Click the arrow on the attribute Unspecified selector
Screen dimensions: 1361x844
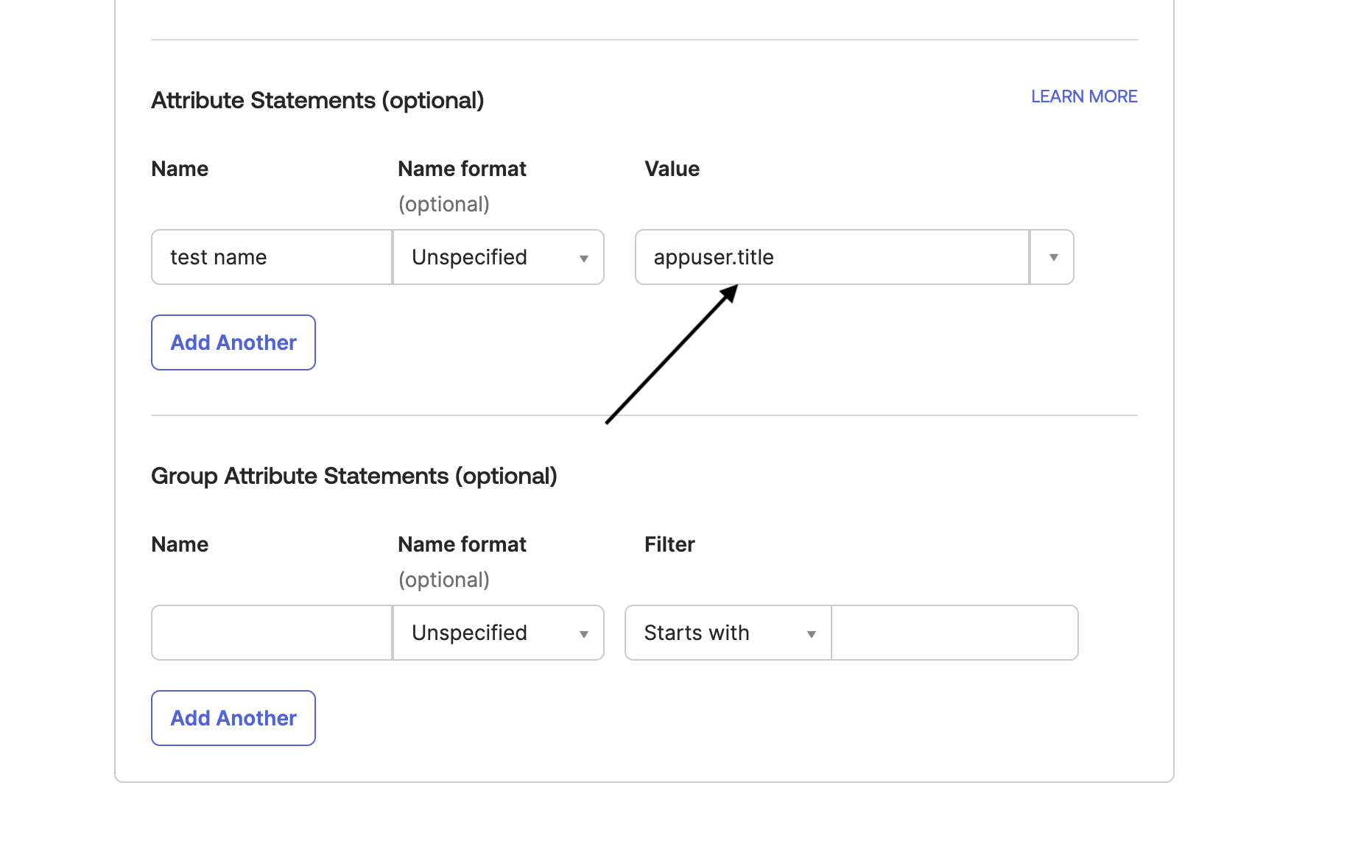pos(584,259)
